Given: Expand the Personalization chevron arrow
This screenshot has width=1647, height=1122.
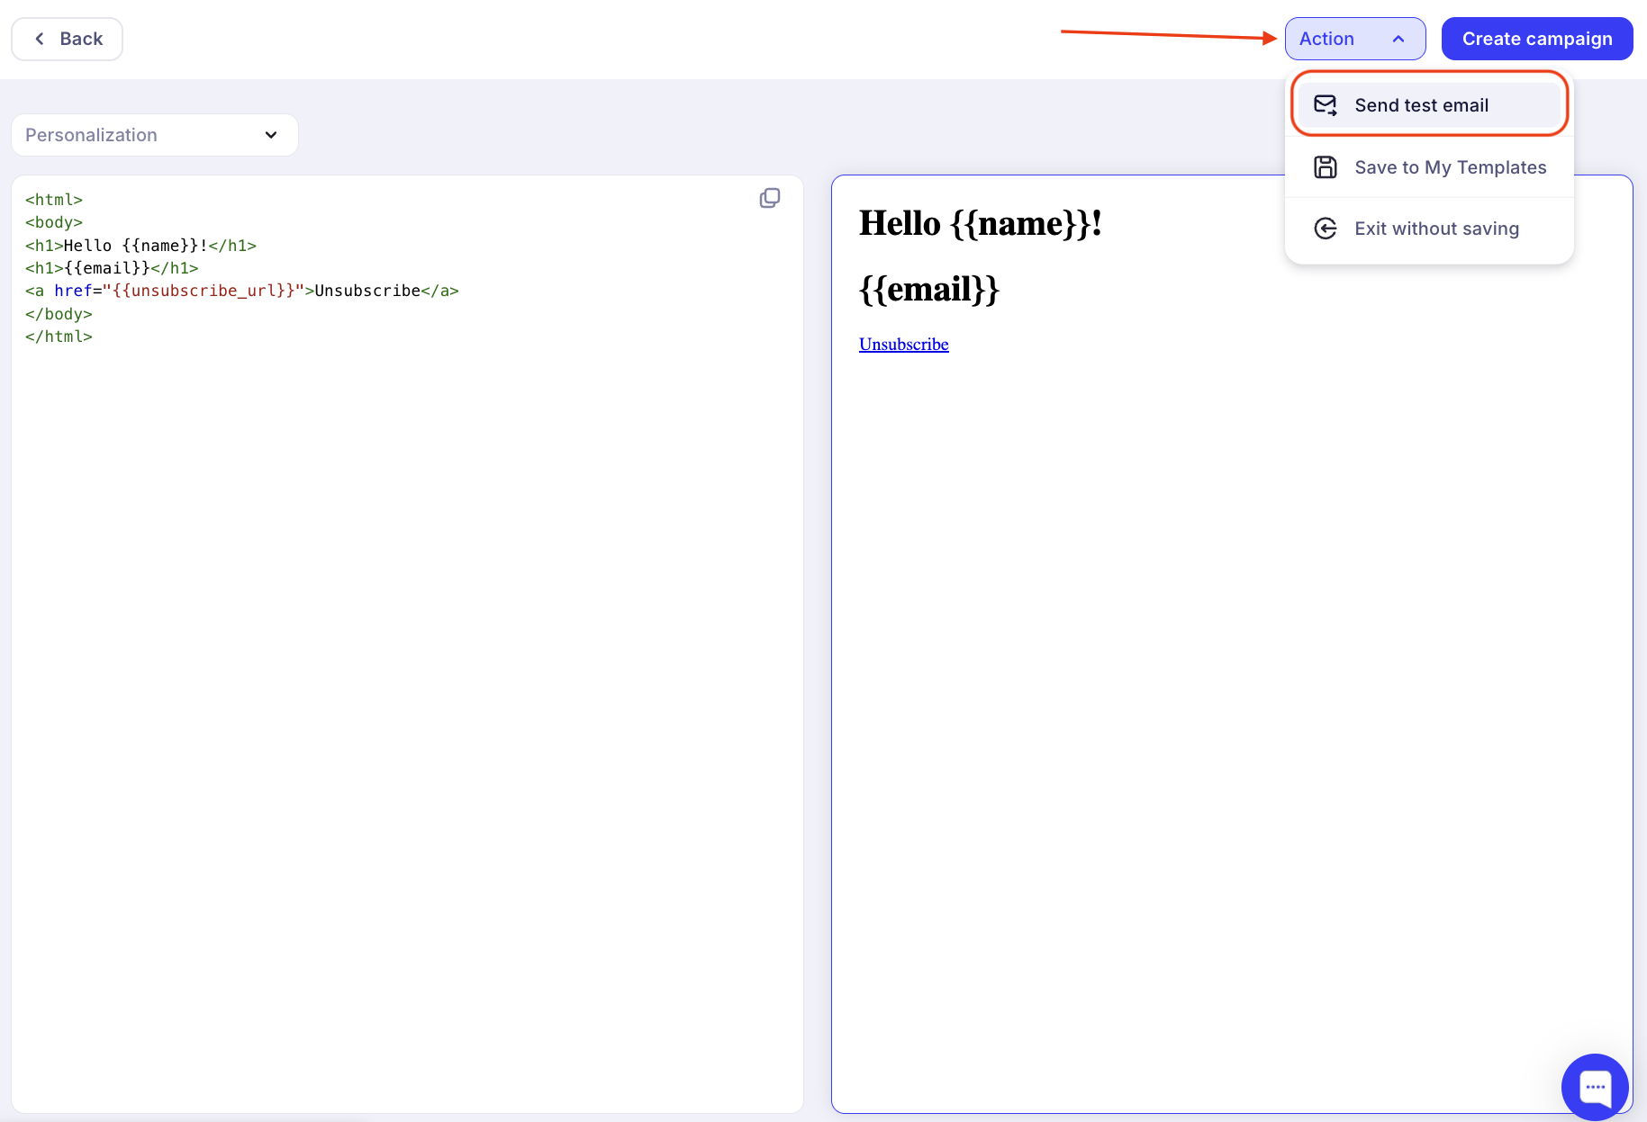Looking at the screenshot, I should click(x=271, y=135).
